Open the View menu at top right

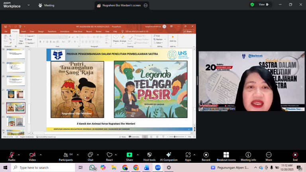coord(263,5)
